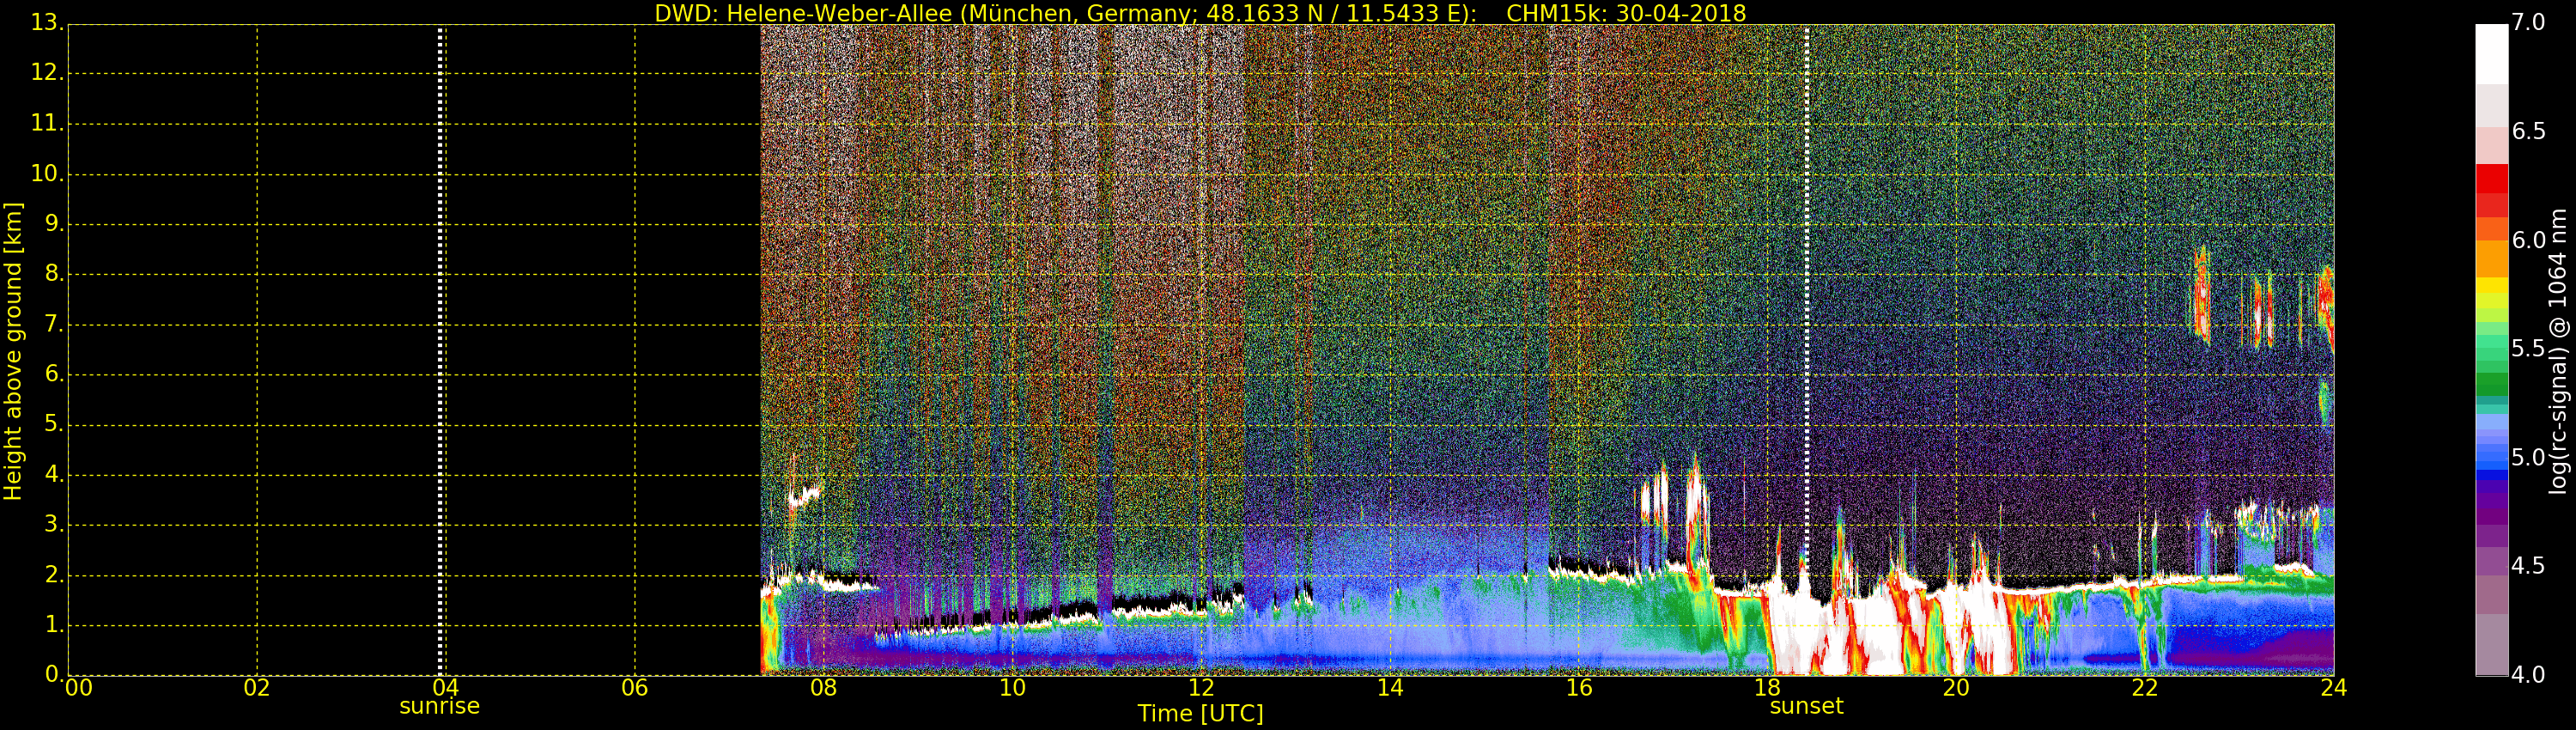This screenshot has height=730, width=2576.
Task: Click the chart title with station name
Action: pyautogui.click(x=1199, y=13)
